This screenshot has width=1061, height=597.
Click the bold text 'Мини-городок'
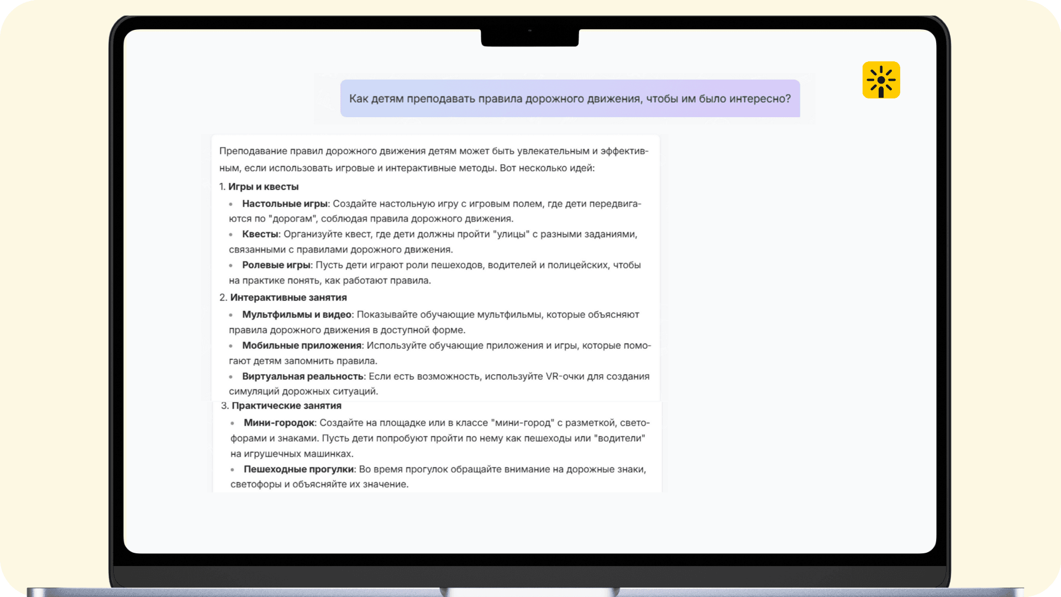point(279,423)
